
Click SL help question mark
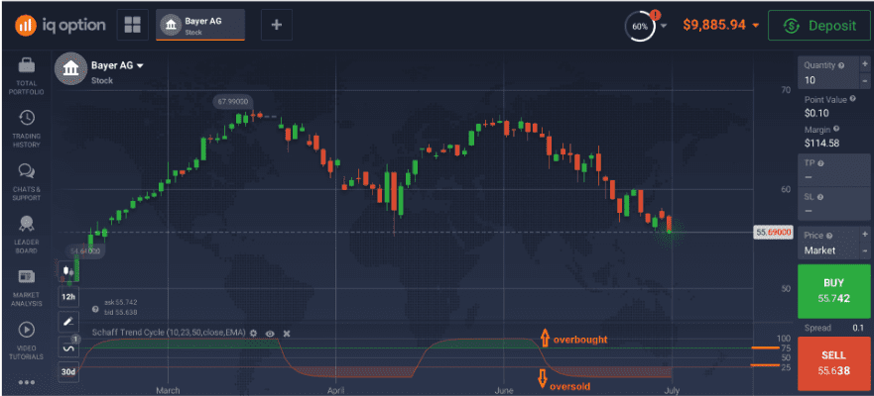(821, 197)
